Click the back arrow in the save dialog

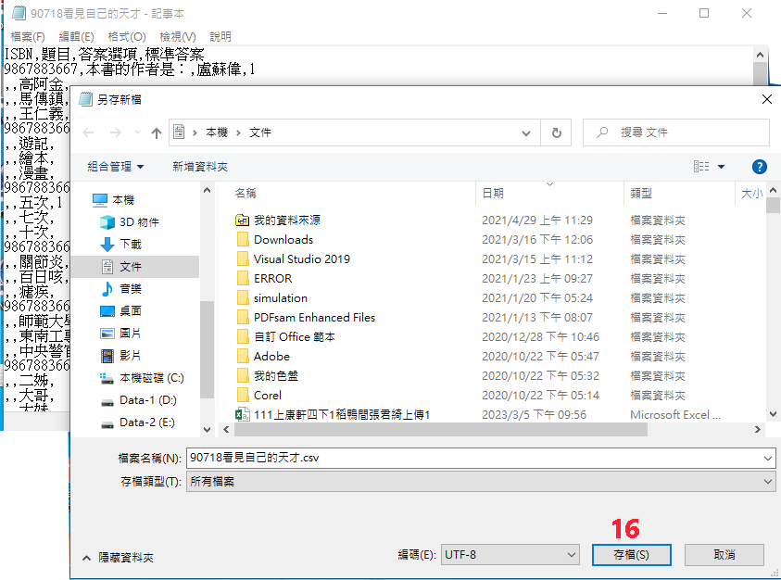pyautogui.click(x=88, y=132)
